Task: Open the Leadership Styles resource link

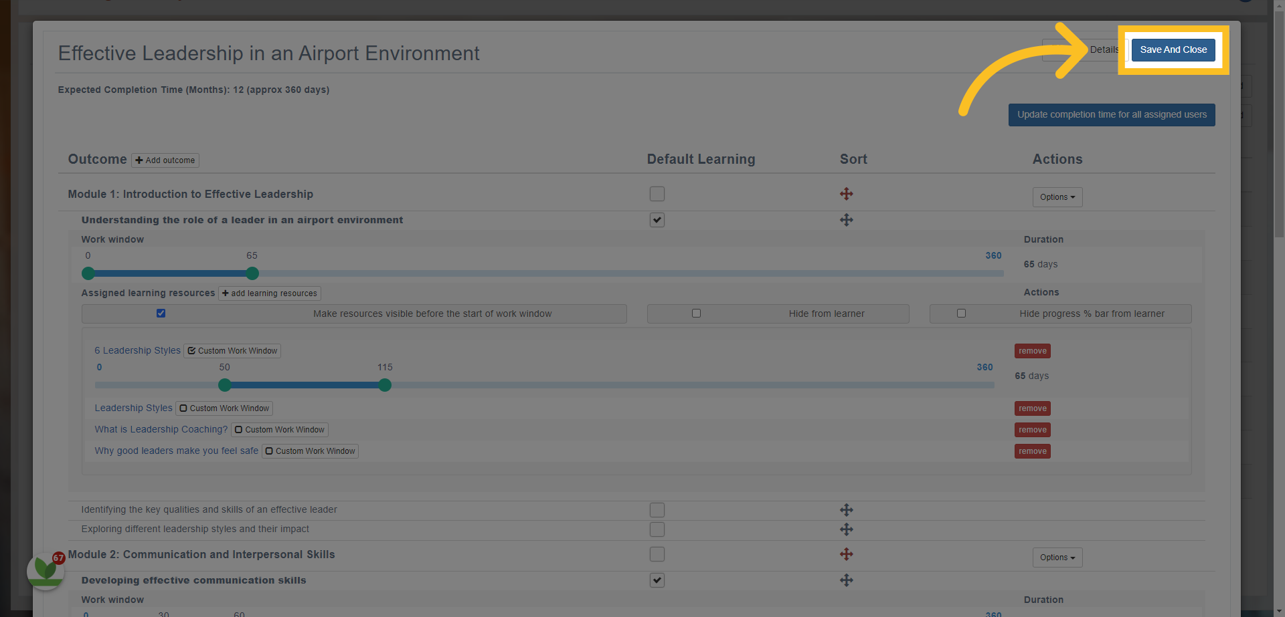Action: [x=133, y=408]
